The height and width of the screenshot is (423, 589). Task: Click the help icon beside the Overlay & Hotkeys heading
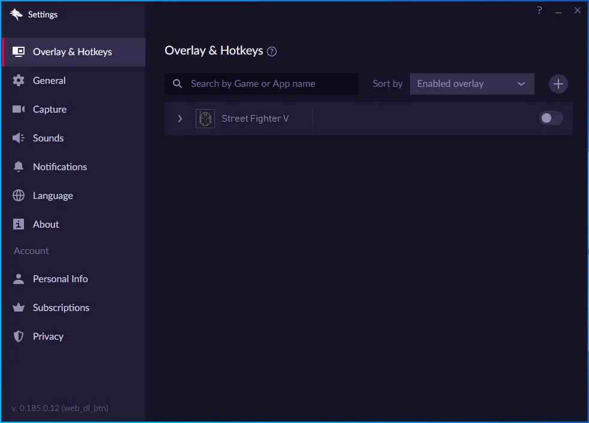tap(272, 52)
